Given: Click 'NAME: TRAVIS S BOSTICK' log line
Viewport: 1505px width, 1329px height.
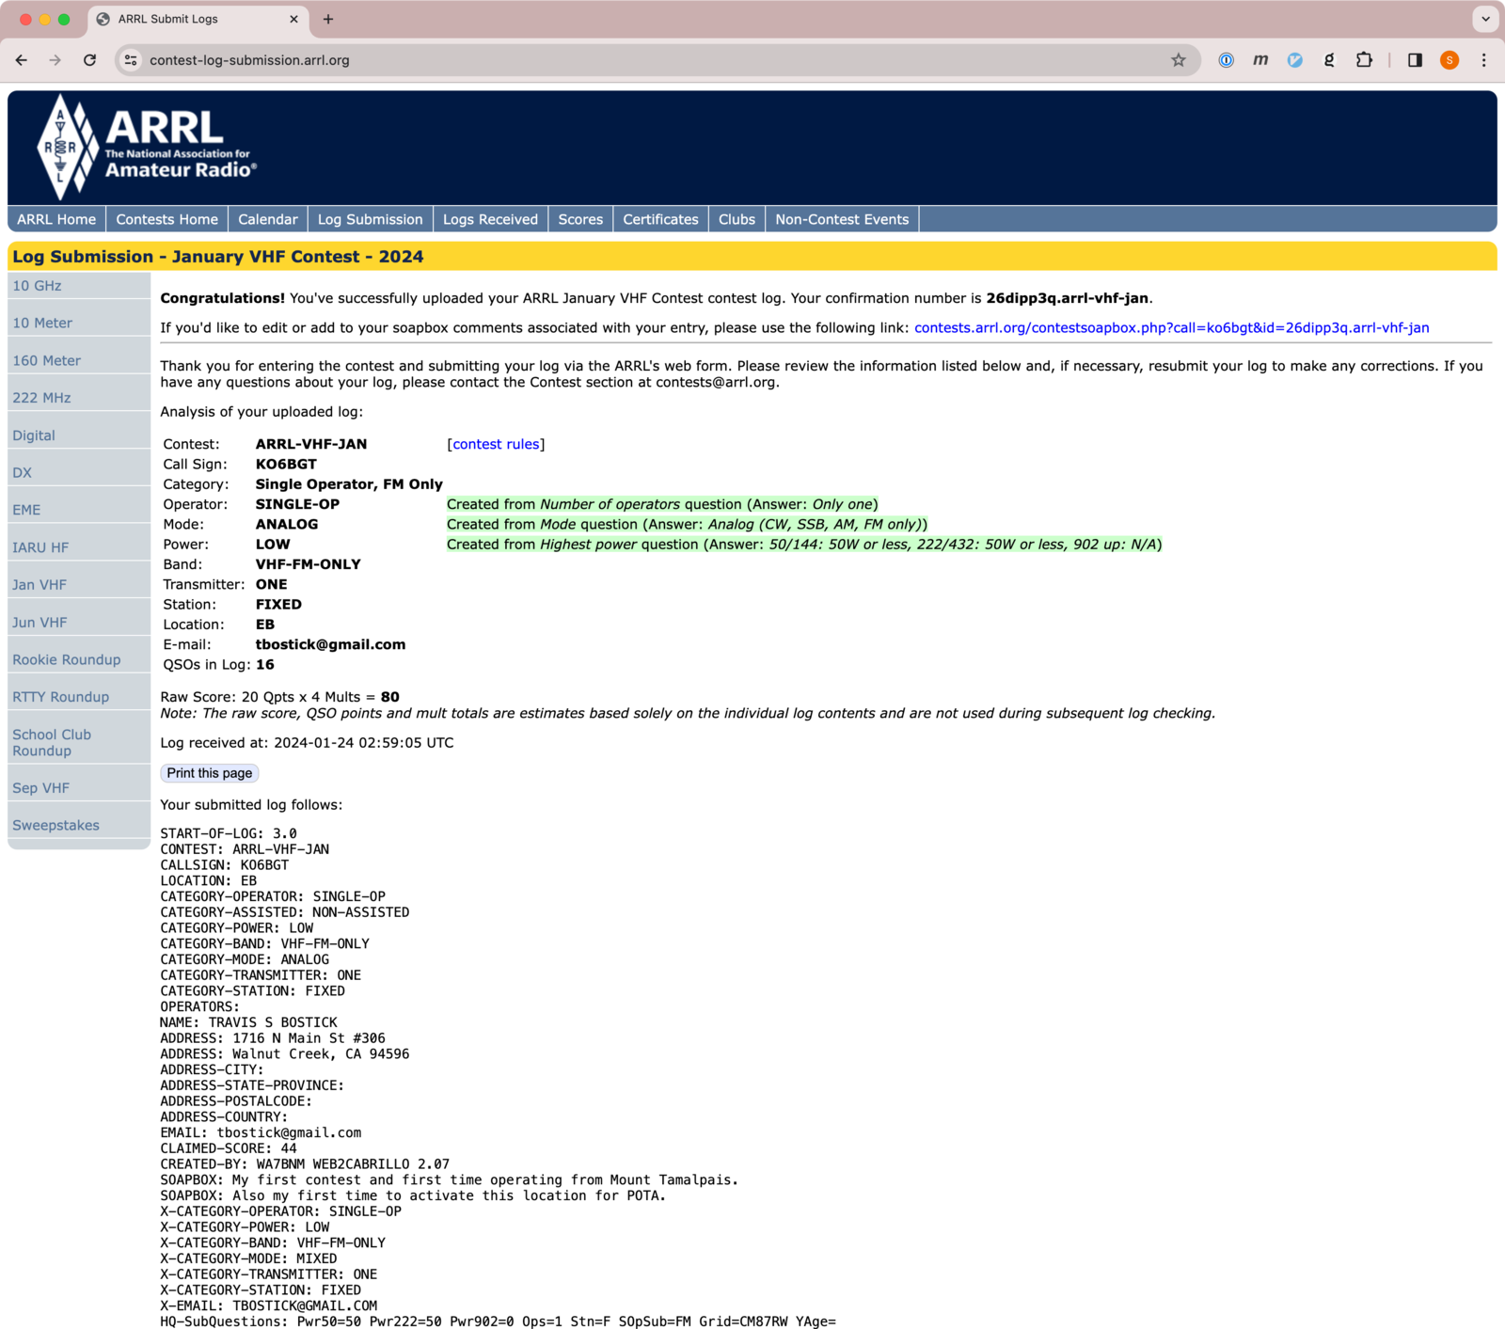Looking at the screenshot, I should click(x=248, y=1022).
